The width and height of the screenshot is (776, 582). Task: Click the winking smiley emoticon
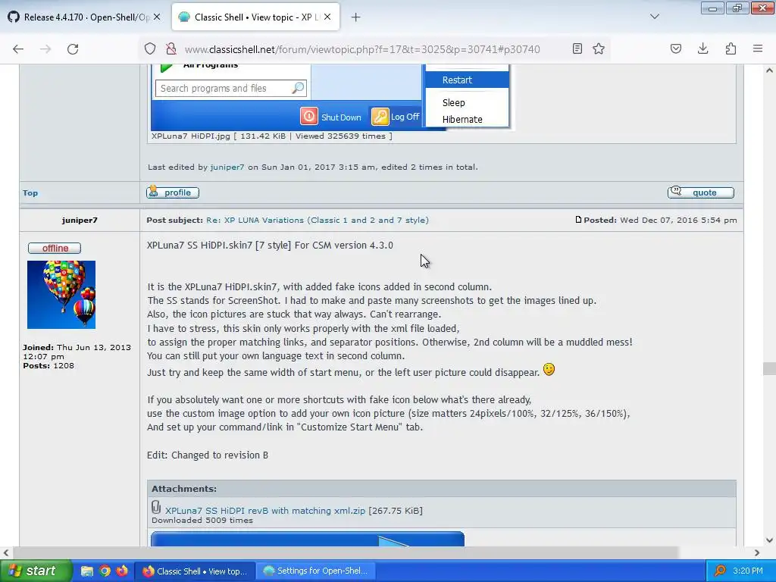pos(549,369)
